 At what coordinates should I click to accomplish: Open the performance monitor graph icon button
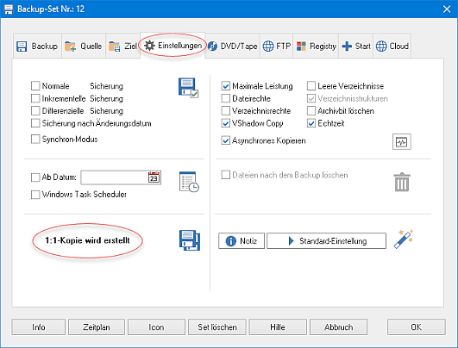[402, 142]
